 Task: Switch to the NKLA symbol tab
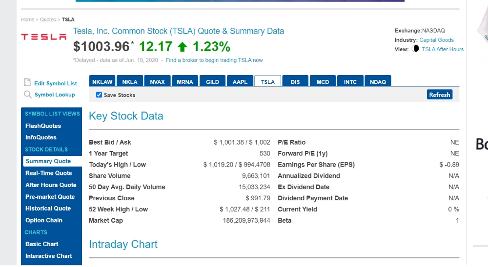coord(129,81)
